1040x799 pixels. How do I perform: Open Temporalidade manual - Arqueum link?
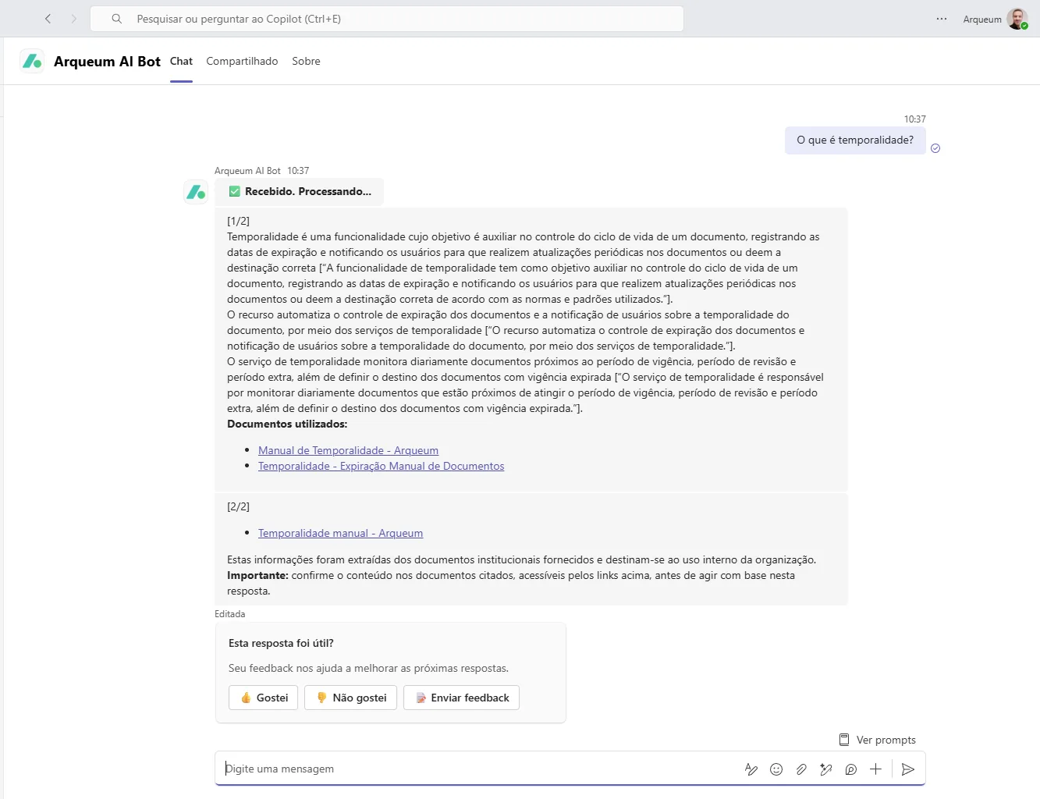340,533
